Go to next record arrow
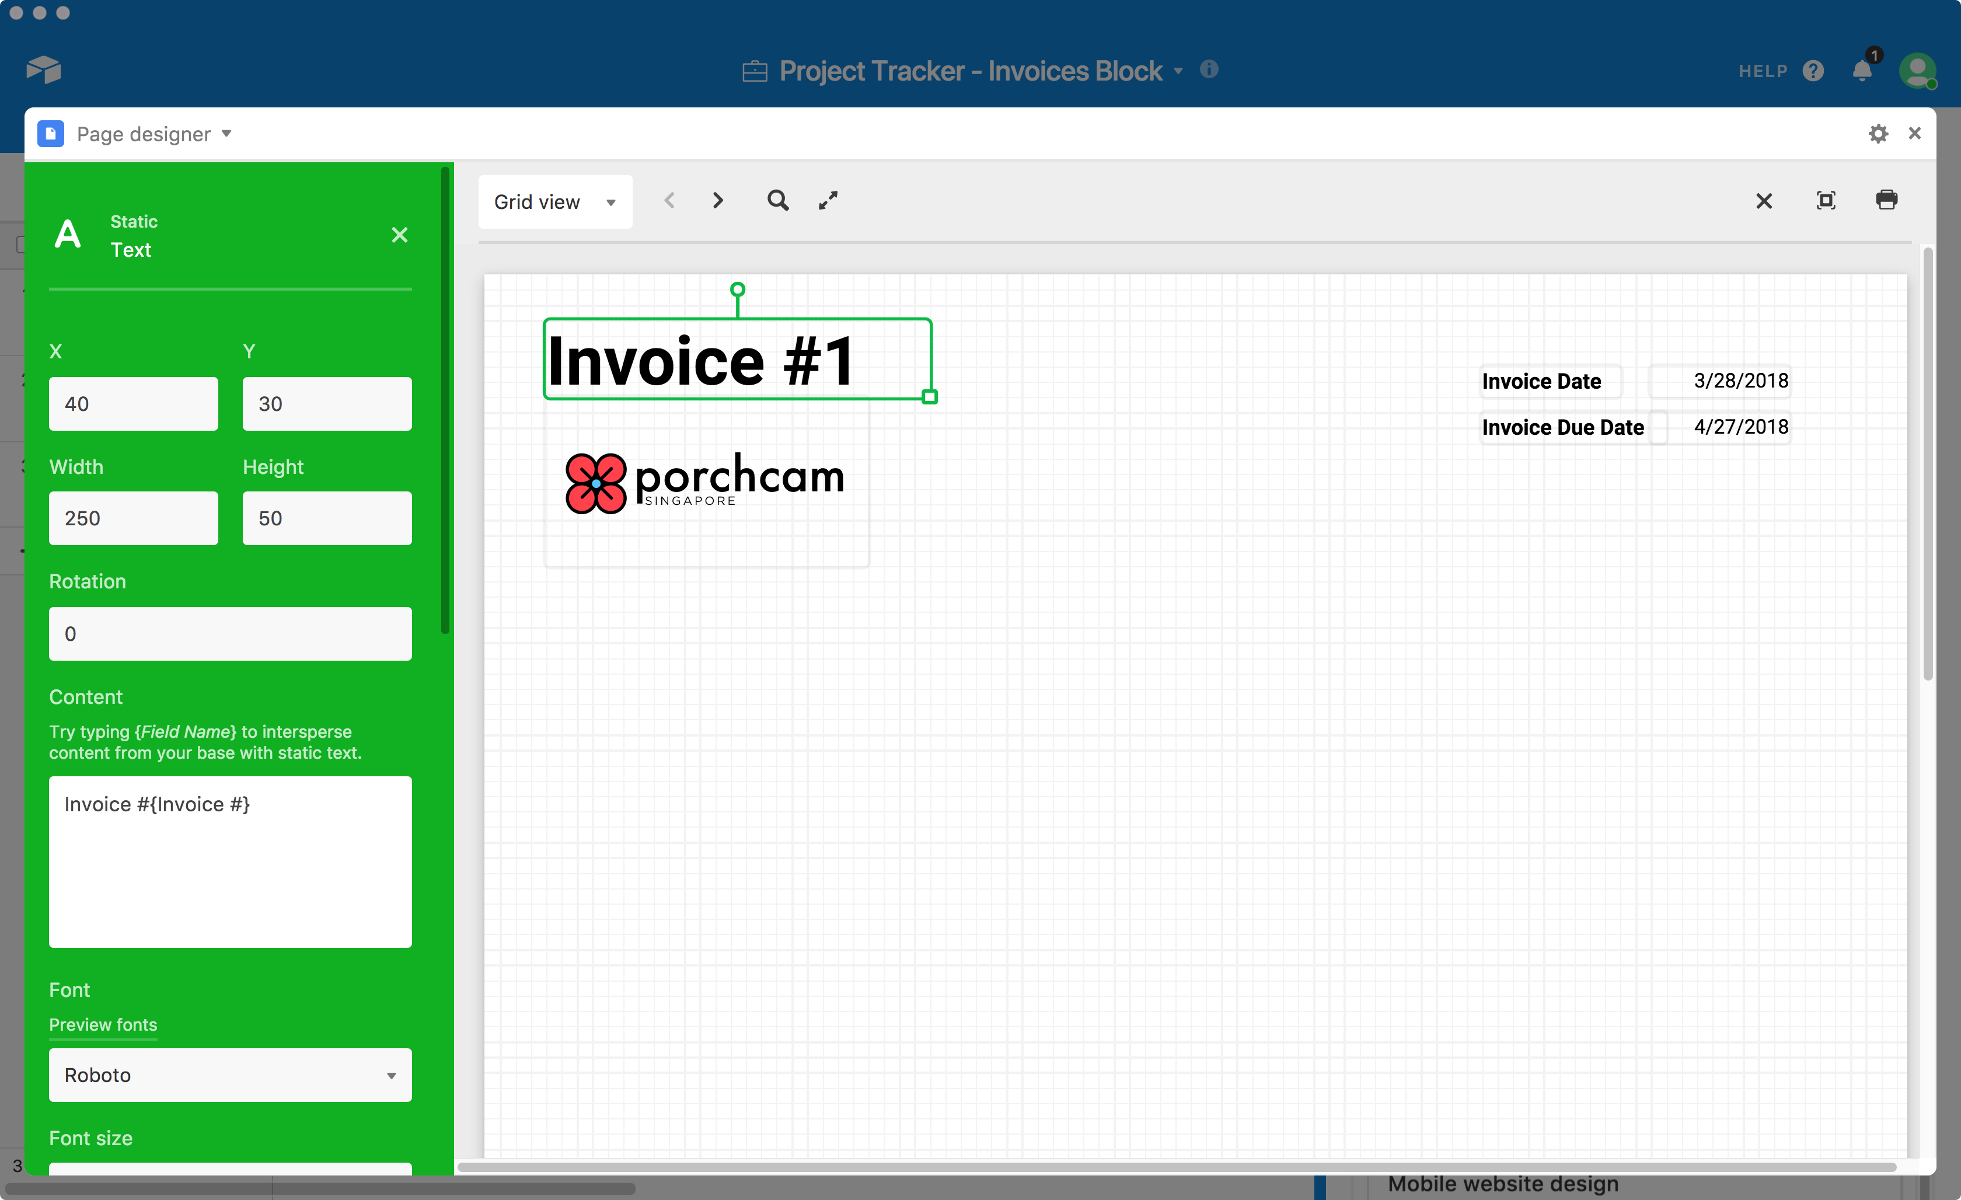1961x1200 pixels. coord(717,201)
